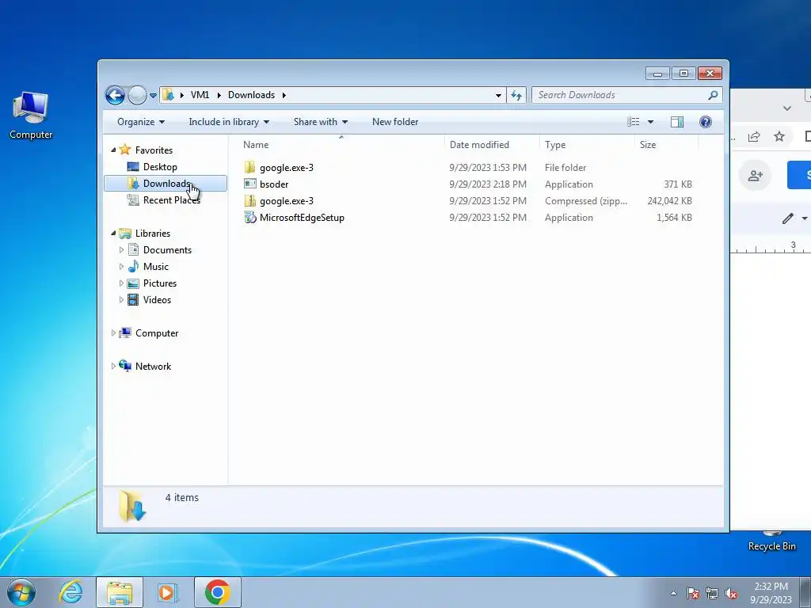811x608 pixels.
Task: Select Computer in the navigation pane
Action: pyautogui.click(x=156, y=333)
